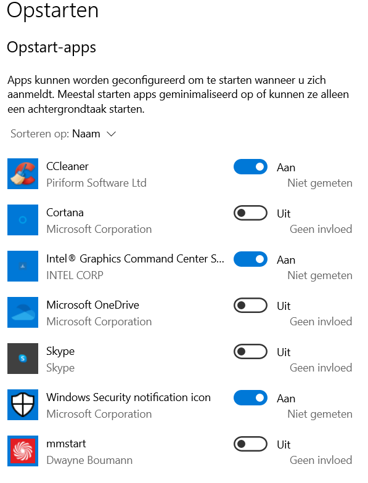Click the Cortana app icon
368x483 pixels.
pos(23,220)
